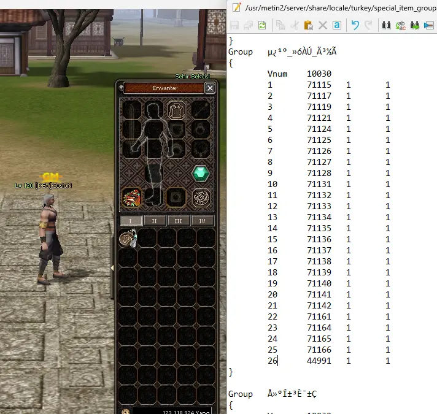Click the Yang amount field at inventory bottom
This screenshot has width=437, height=414.
tap(172, 412)
